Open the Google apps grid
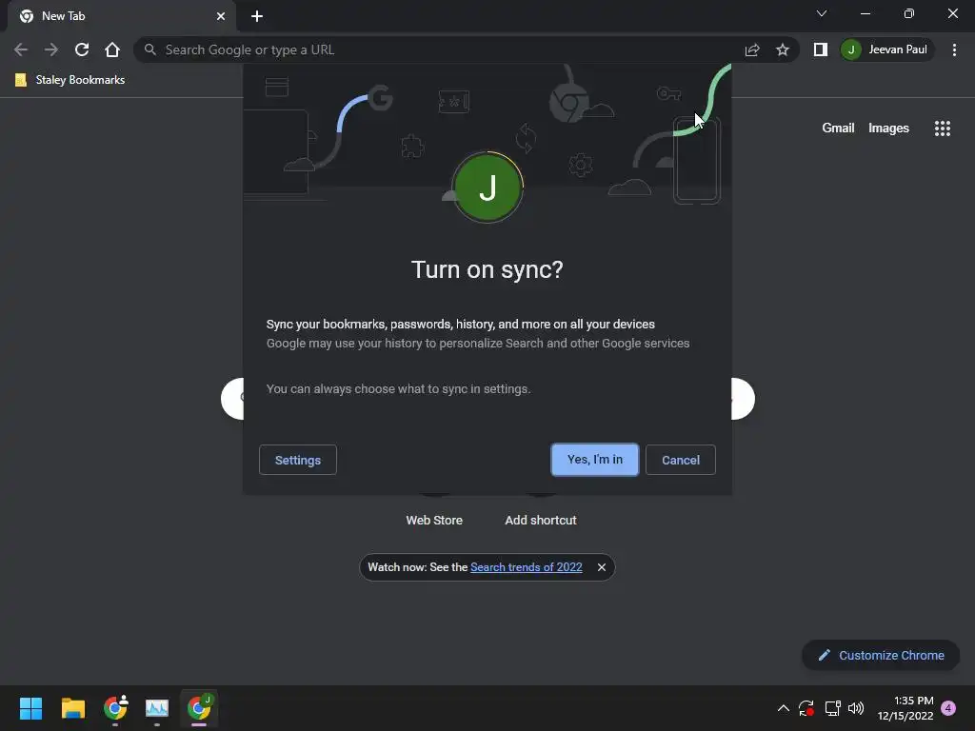The image size is (975, 731). tap(942, 128)
